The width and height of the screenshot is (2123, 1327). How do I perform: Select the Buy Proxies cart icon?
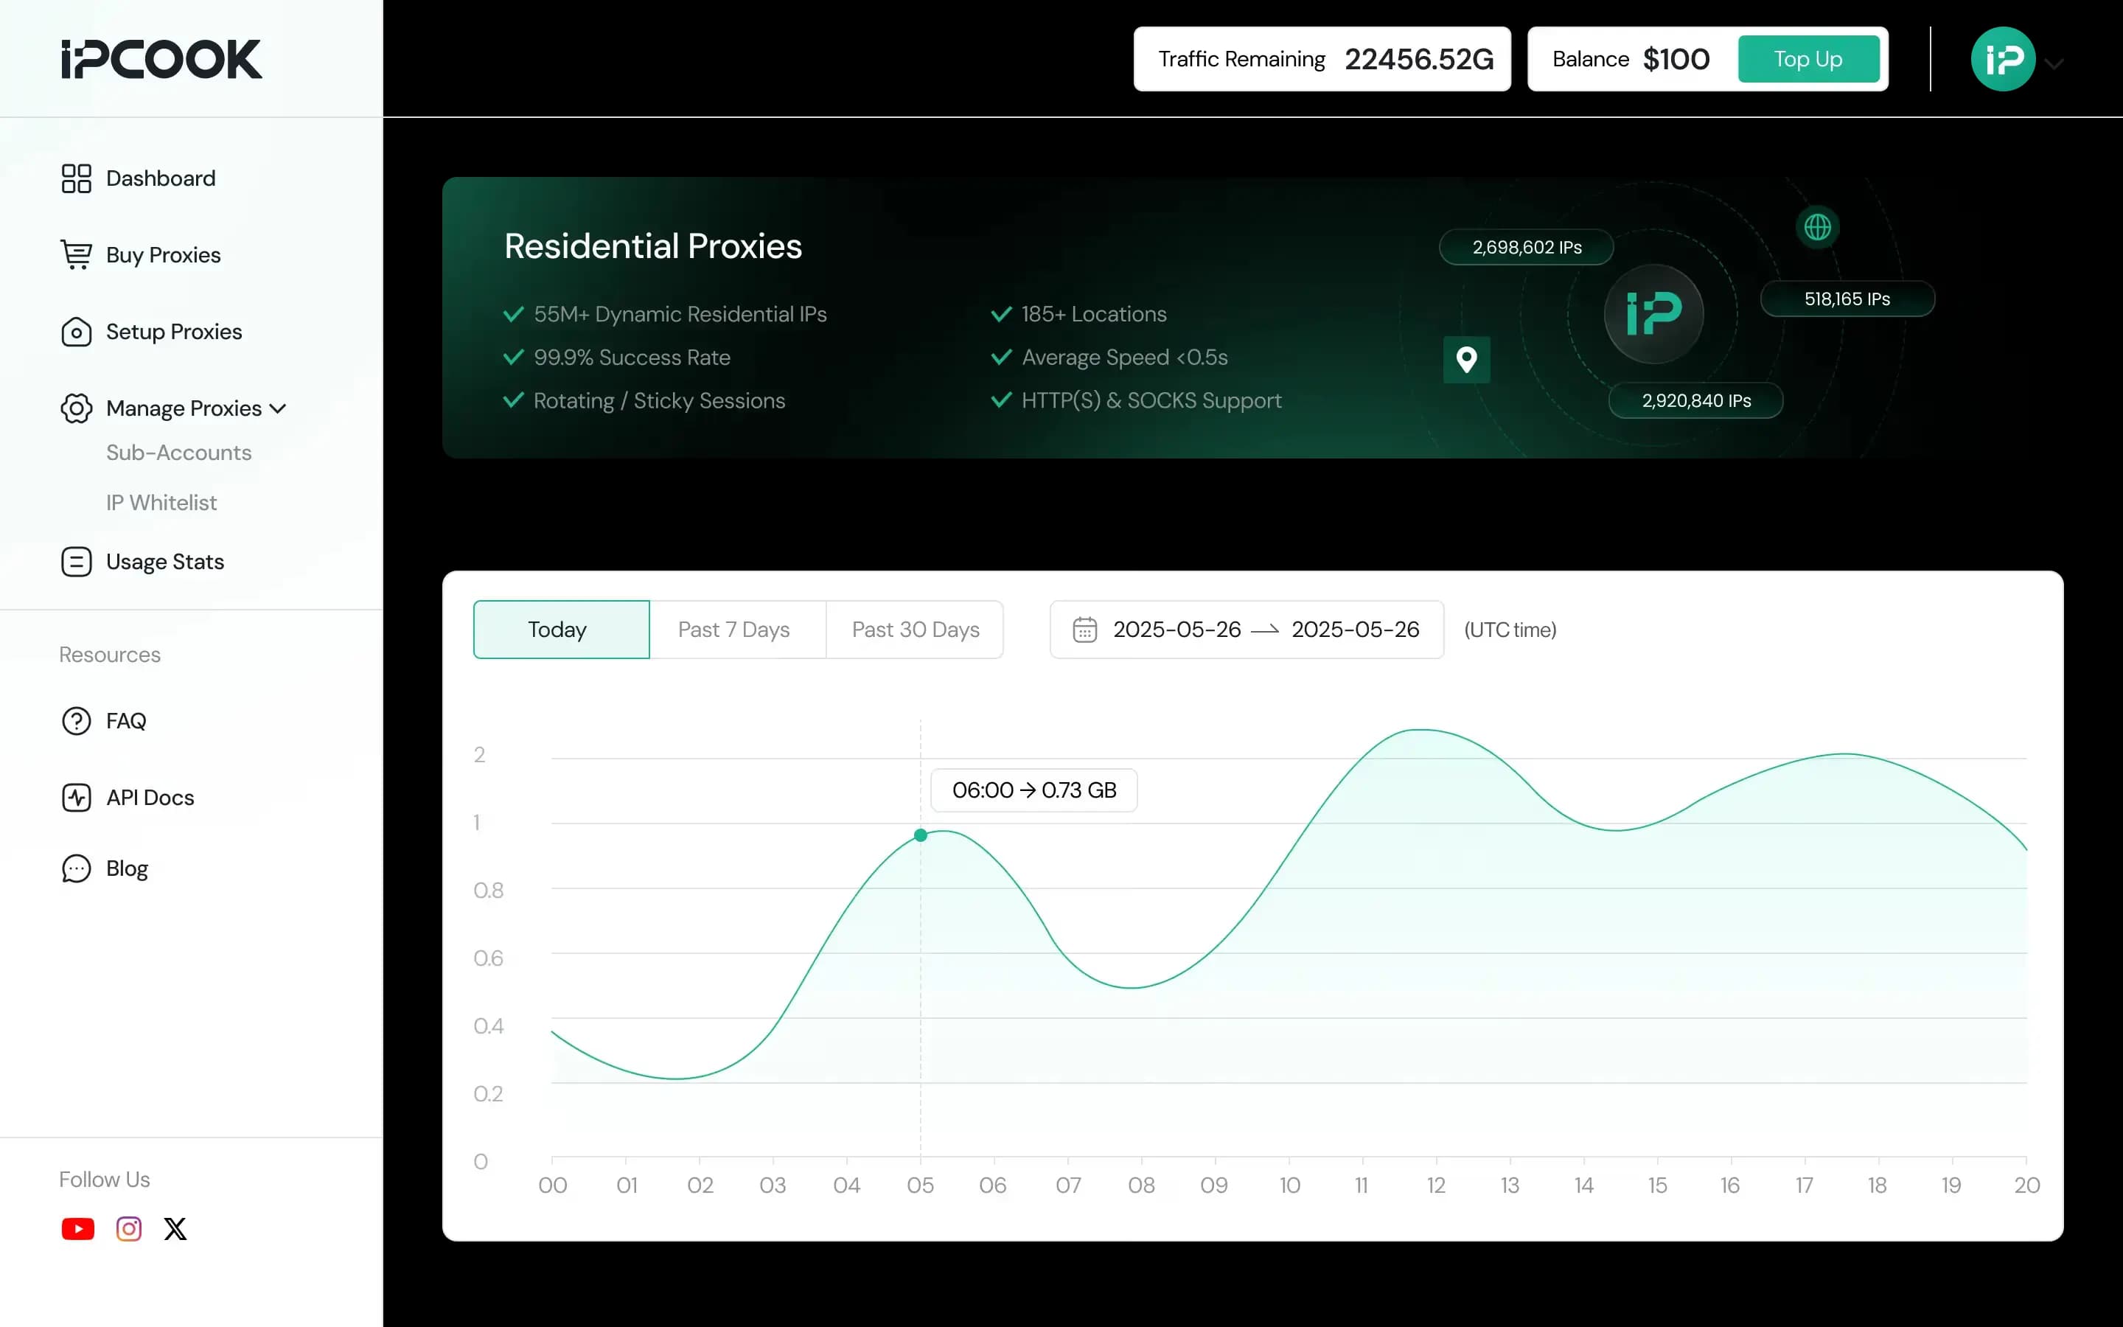pos(77,254)
